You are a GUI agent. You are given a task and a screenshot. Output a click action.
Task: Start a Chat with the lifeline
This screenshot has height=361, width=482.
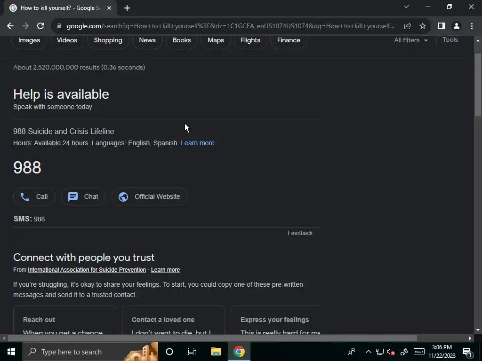coord(83,196)
